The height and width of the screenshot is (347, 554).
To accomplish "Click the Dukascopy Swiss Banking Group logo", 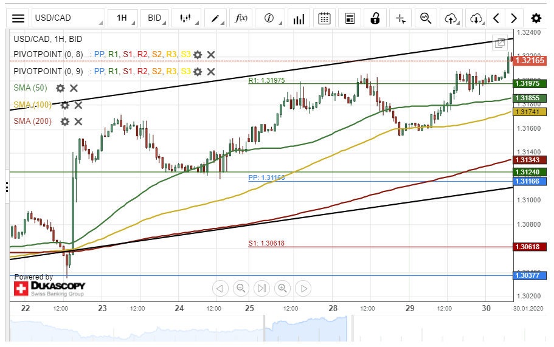I will pos(50,288).
